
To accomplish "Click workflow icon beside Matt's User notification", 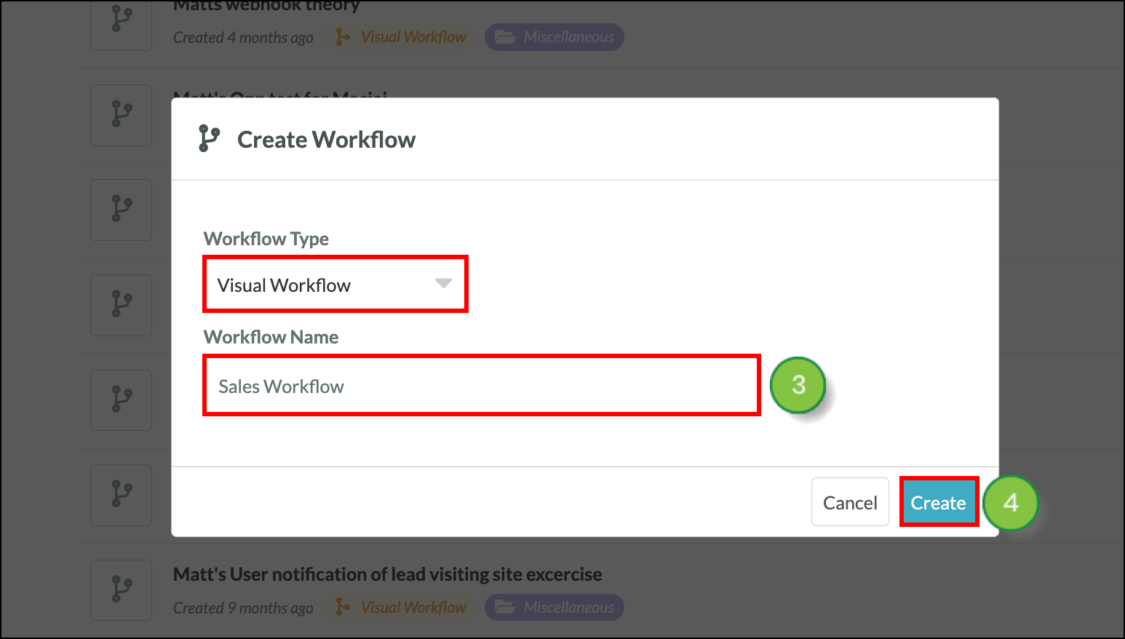I will pyautogui.click(x=122, y=590).
